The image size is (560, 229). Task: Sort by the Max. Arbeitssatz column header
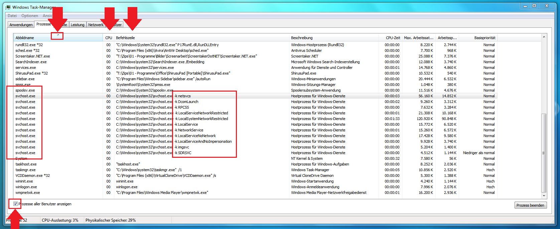click(419, 38)
